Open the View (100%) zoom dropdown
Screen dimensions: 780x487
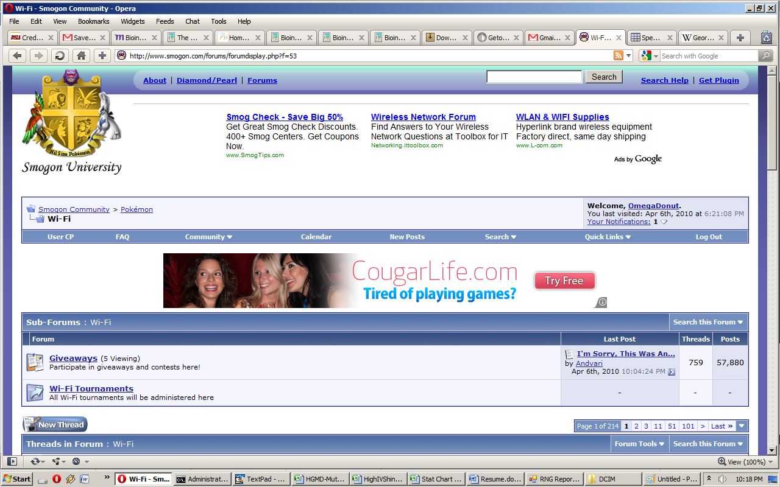pos(745,461)
